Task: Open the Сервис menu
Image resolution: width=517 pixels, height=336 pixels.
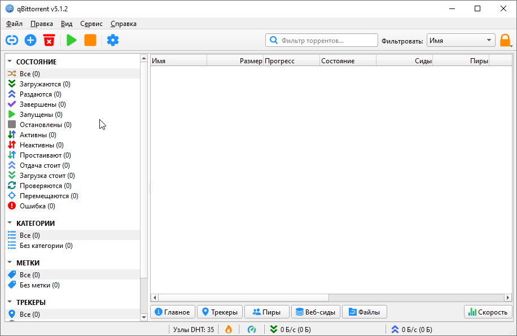Action: point(91,24)
